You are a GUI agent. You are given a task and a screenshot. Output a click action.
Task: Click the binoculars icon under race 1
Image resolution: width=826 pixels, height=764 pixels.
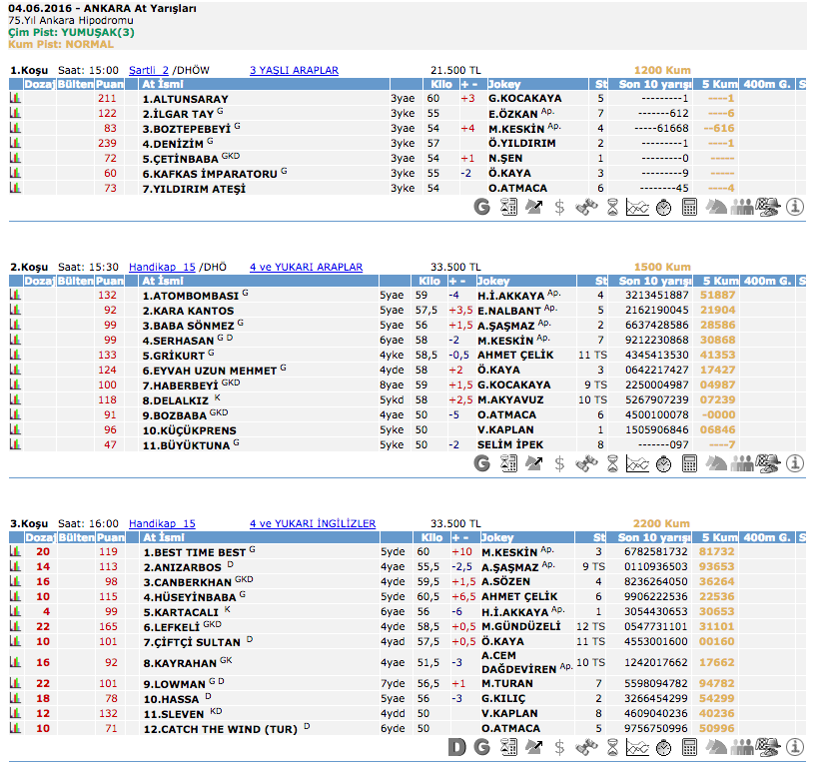pyautogui.click(x=586, y=208)
